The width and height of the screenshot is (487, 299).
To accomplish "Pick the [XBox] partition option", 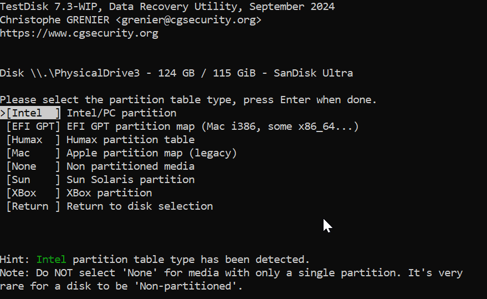I will pyautogui.click(x=33, y=193).
